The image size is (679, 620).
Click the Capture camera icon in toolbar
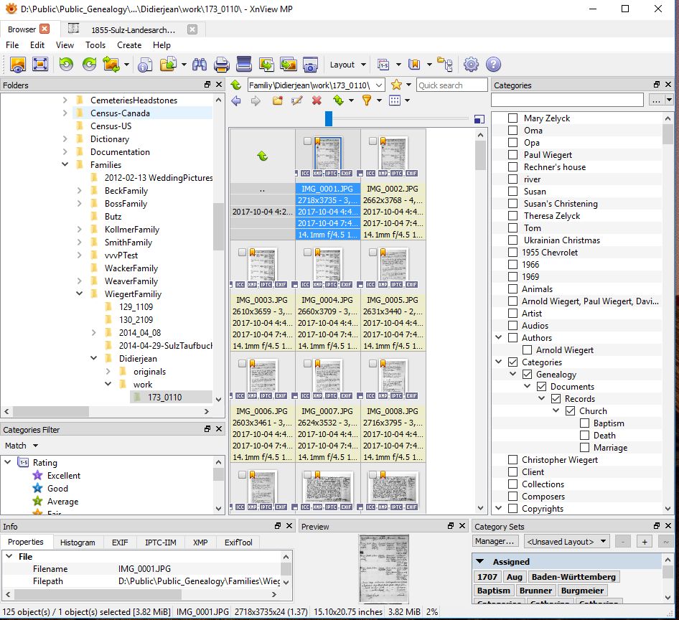(x=310, y=65)
